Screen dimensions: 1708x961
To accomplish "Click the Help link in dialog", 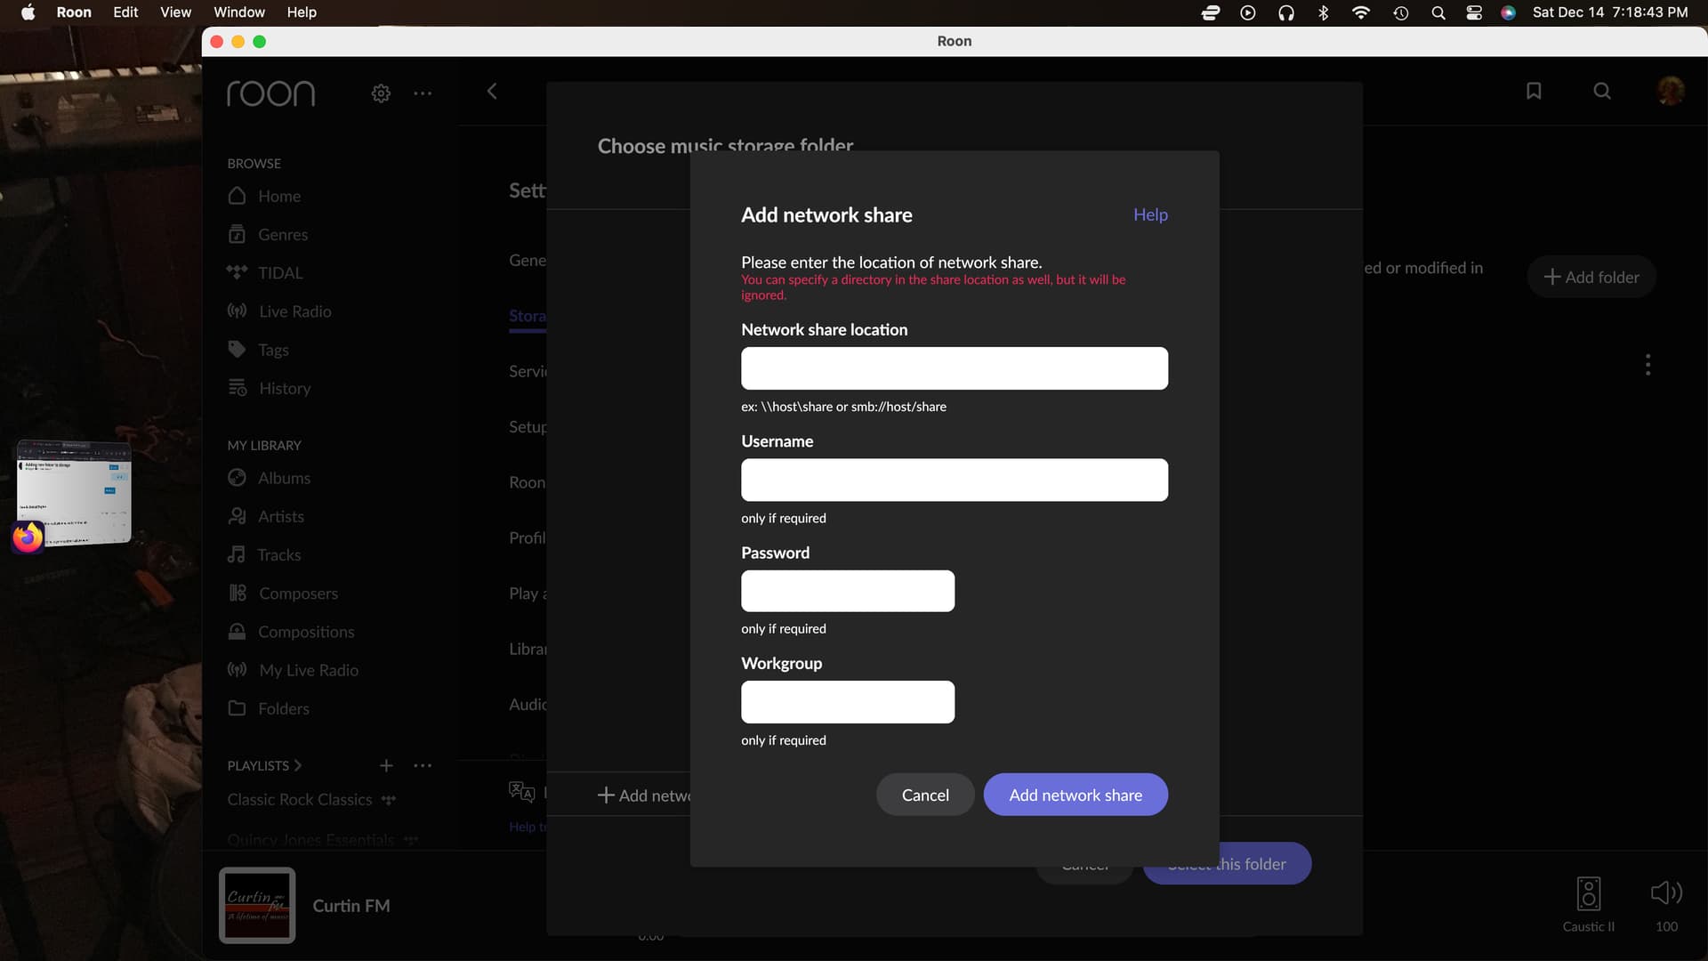I will pyautogui.click(x=1149, y=214).
